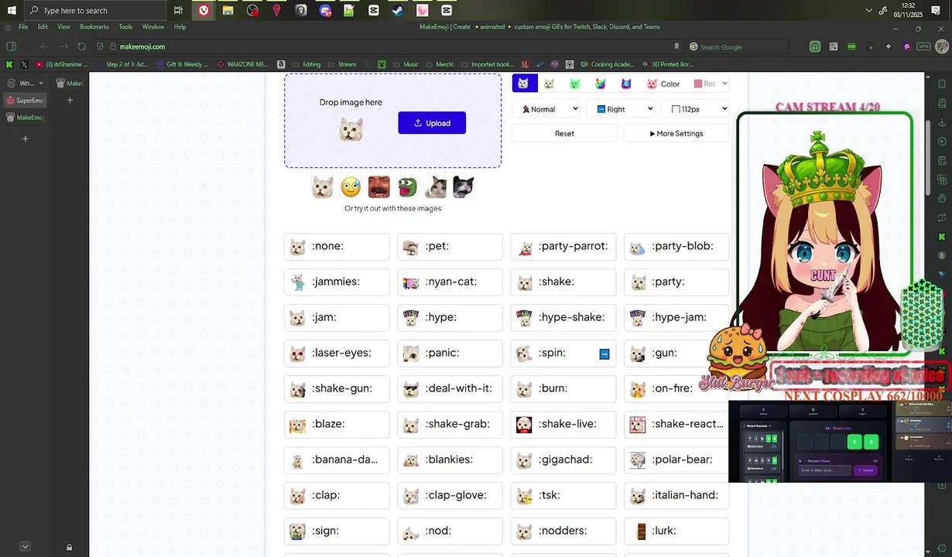
Task: Select the :italian-hand: effect
Action: (676, 495)
